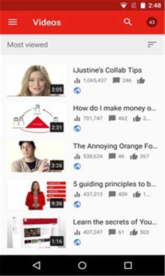Viewport: 165px width, 276px height.
Task: Tap the Android back navigation button
Action: pos(37,265)
